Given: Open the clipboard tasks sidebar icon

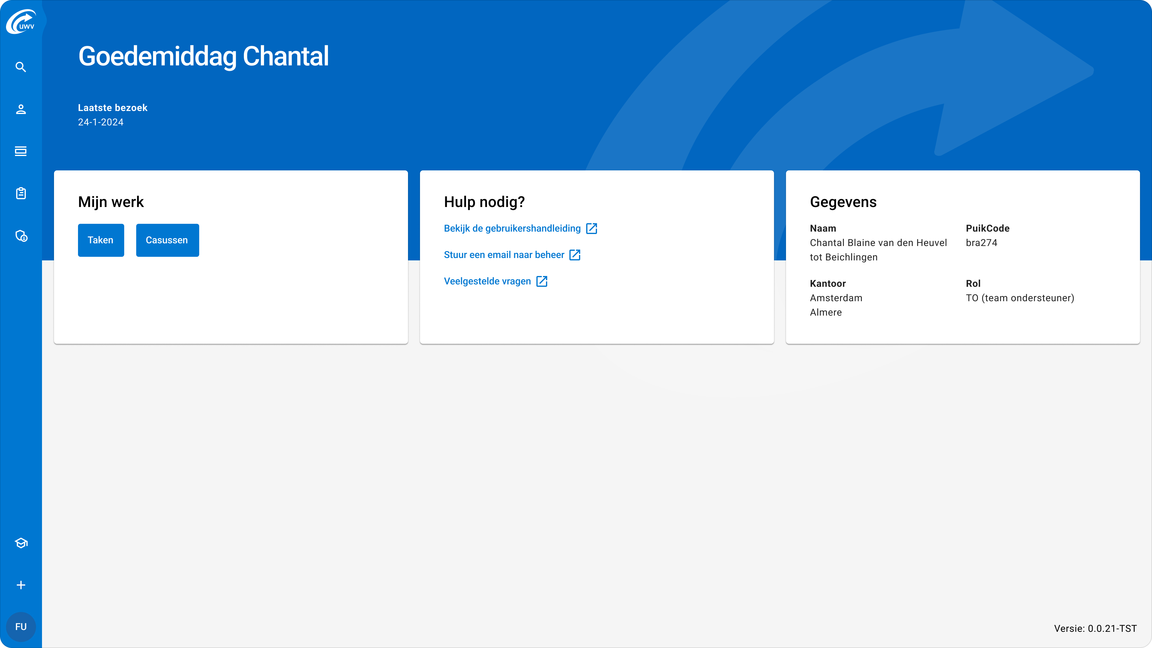Looking at the screenshot, I should pos(21,193).
